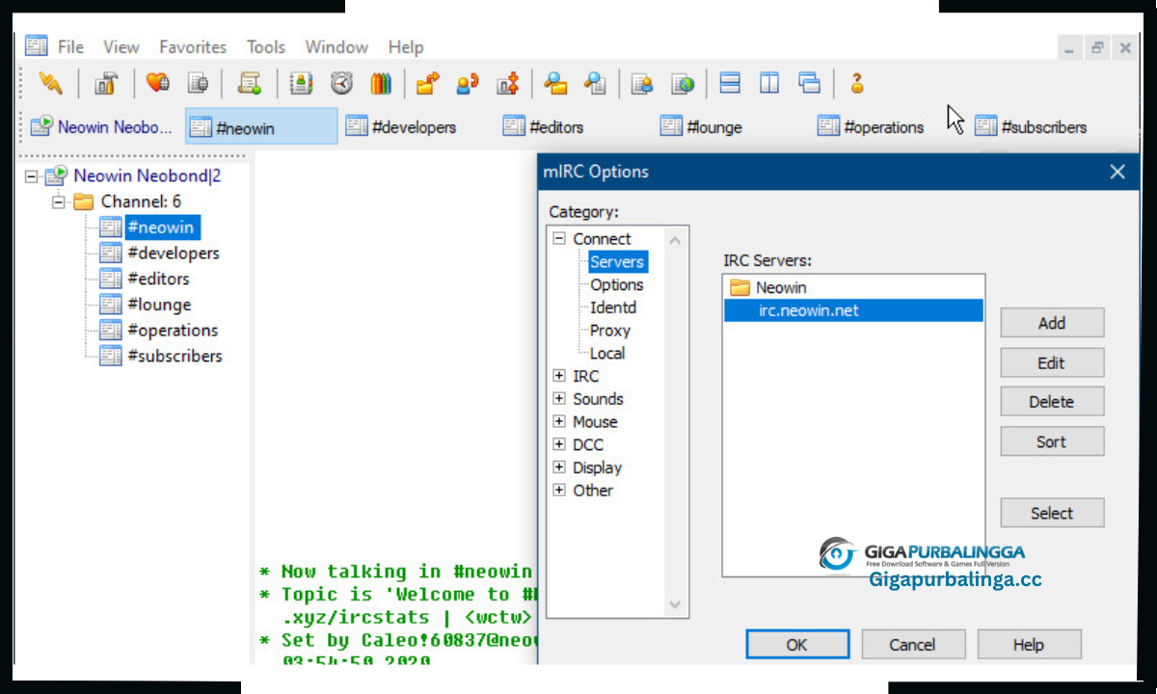Expand the DCC category
Screen dimensions: 1157x694
[559, 444]
